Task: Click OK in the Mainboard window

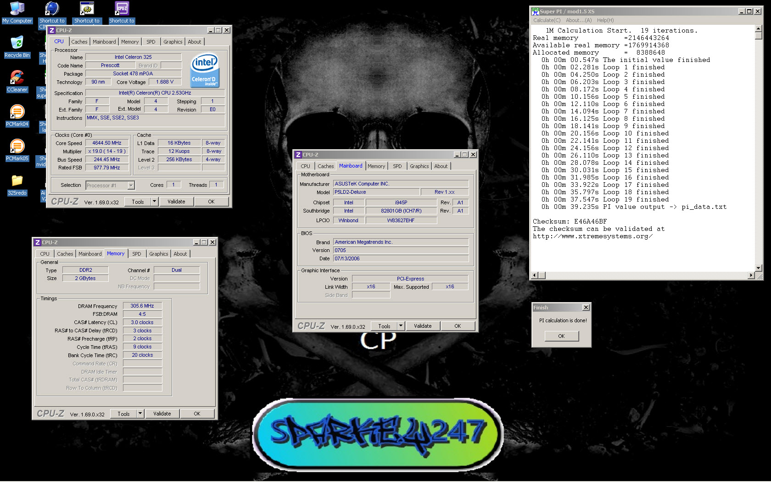Action: pyautogui.click(x=458, y=325)
